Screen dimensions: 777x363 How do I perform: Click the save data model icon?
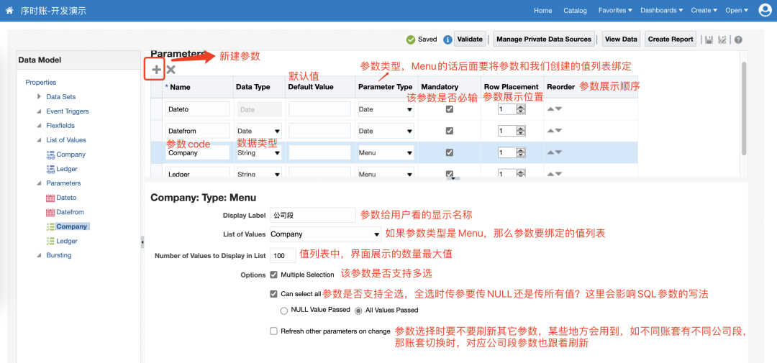click(x=709, y=40)
